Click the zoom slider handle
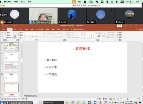 [x=128, y=99]
